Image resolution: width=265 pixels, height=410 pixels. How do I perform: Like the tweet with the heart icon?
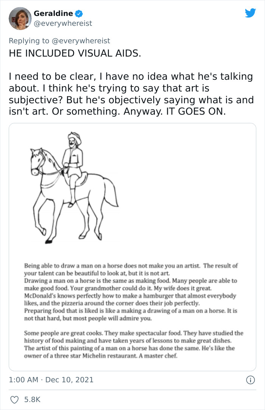coord(15,399)
